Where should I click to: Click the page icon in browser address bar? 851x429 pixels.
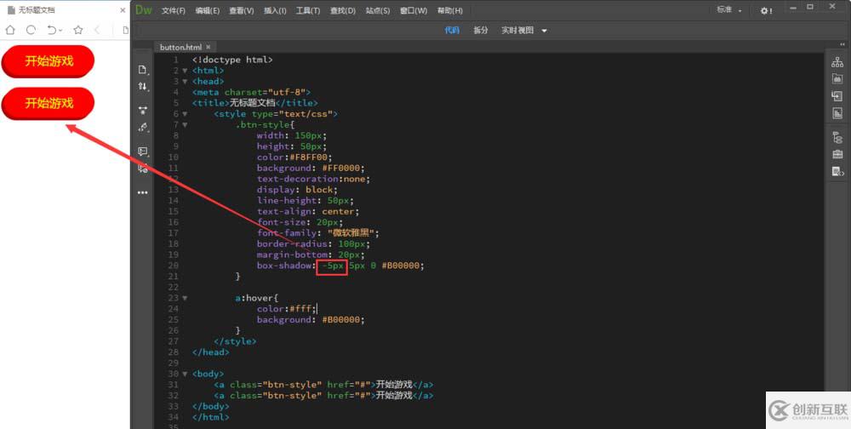pyautogui.click(x=125, y=30)
